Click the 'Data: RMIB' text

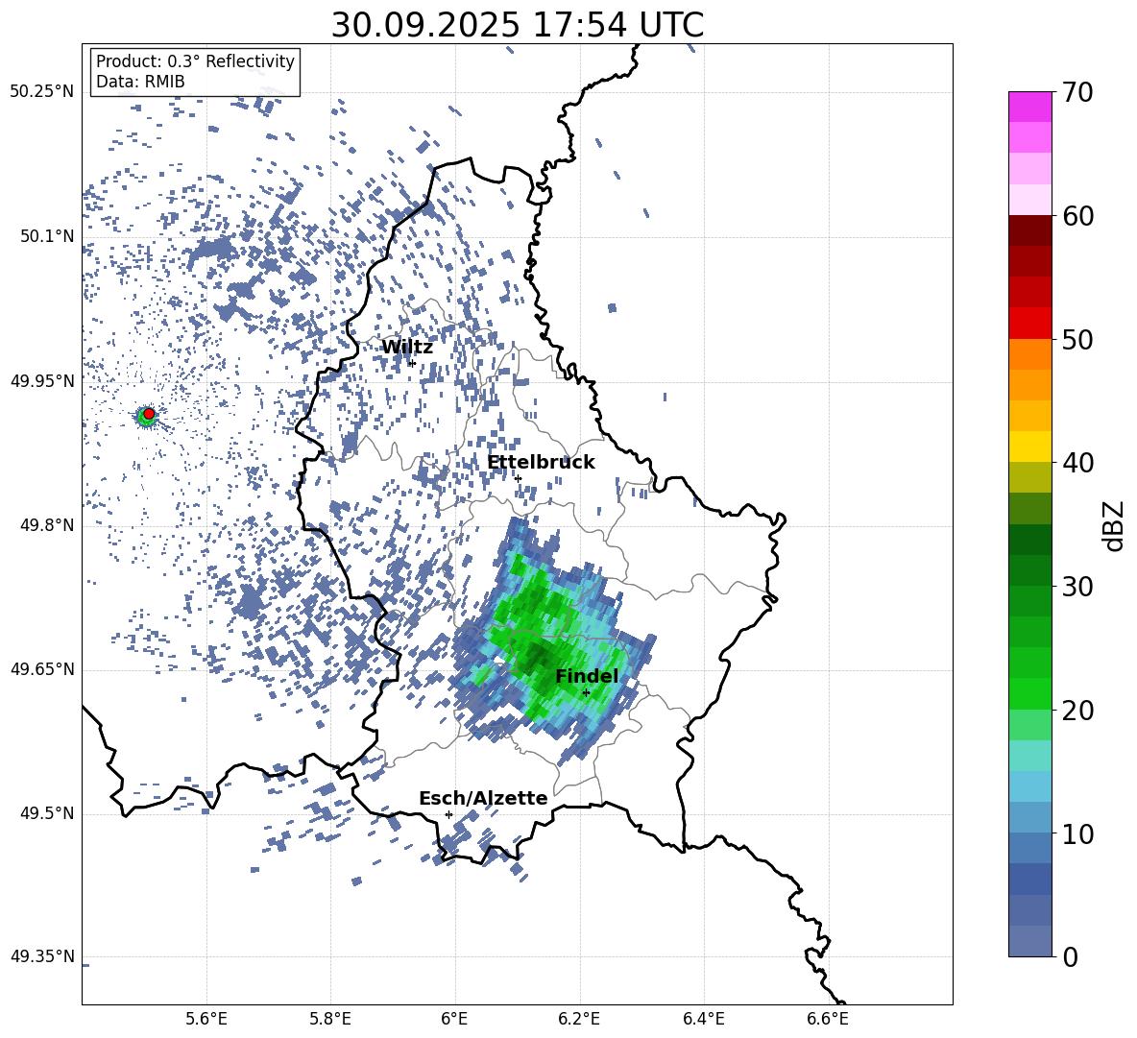click(x=140, y=82)
